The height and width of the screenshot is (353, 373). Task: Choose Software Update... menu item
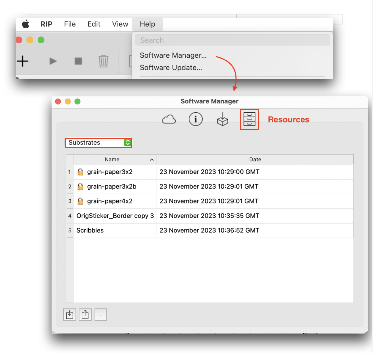click(171, 68)
